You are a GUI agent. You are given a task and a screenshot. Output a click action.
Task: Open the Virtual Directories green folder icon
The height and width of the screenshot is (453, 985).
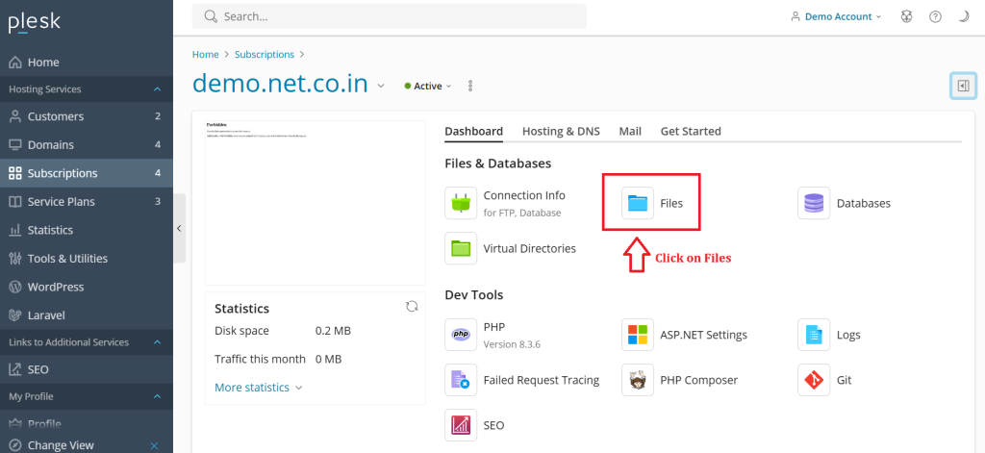(x=461, y=248)
